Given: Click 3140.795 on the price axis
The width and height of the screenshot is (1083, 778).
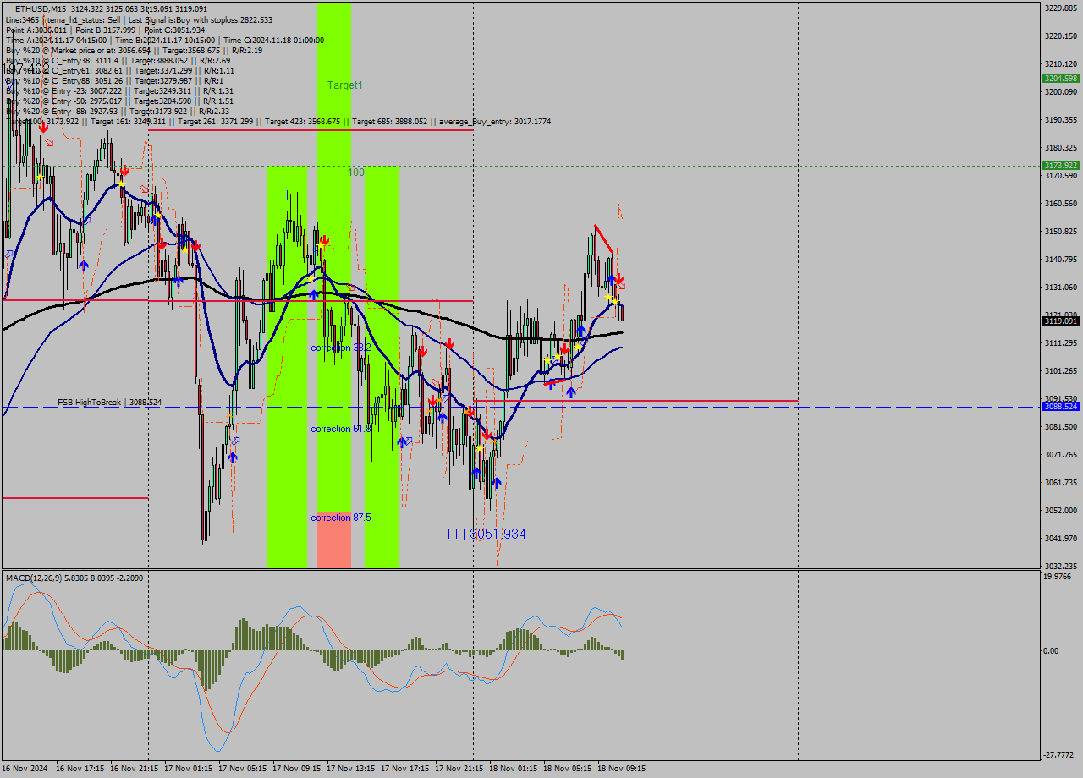Looking at the screenshot, I should (1060, 259).
